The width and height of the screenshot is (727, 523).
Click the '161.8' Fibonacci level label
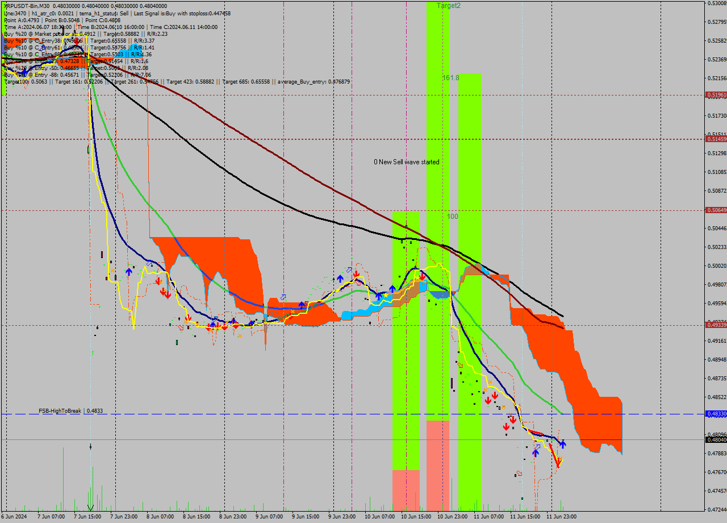point(451,77)
